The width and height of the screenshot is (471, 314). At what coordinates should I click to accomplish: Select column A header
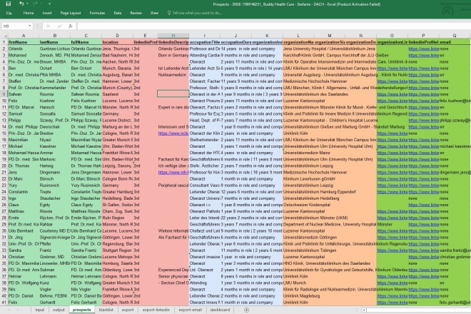click(x=24, y=36)
